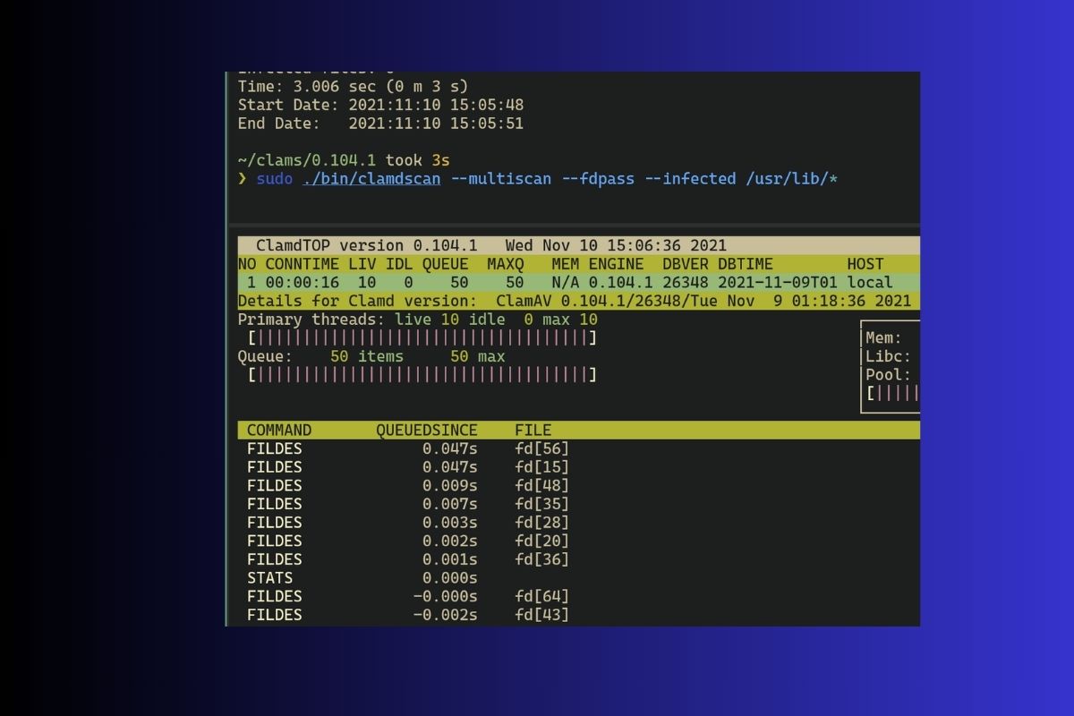Click the /usr/lib/* argument
This screenshot has width=1074, height=716.
791,179
